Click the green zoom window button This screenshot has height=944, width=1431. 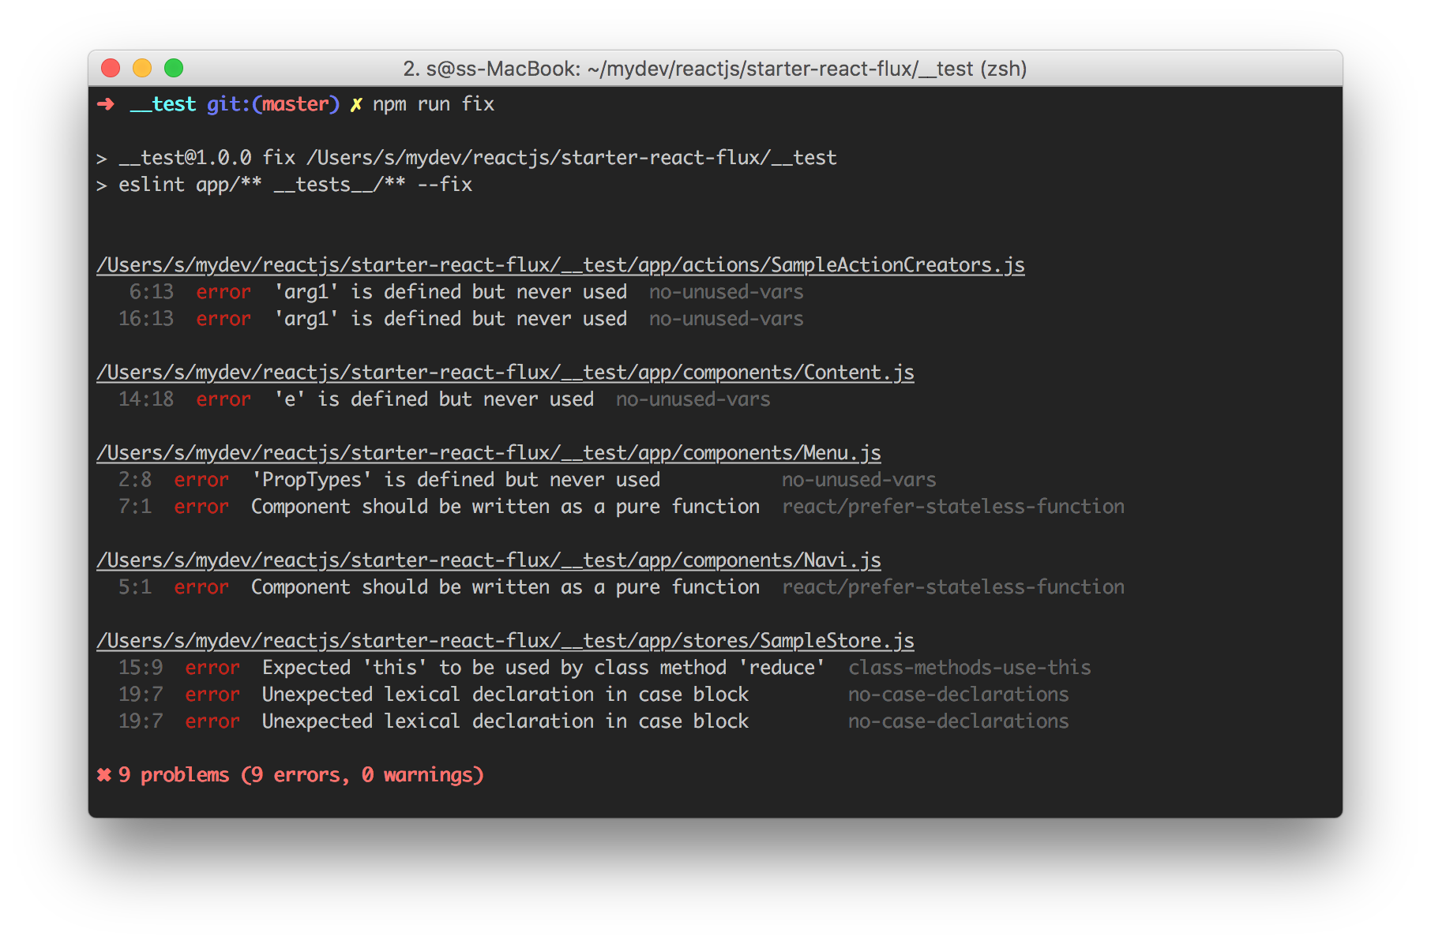pos(174,69)
